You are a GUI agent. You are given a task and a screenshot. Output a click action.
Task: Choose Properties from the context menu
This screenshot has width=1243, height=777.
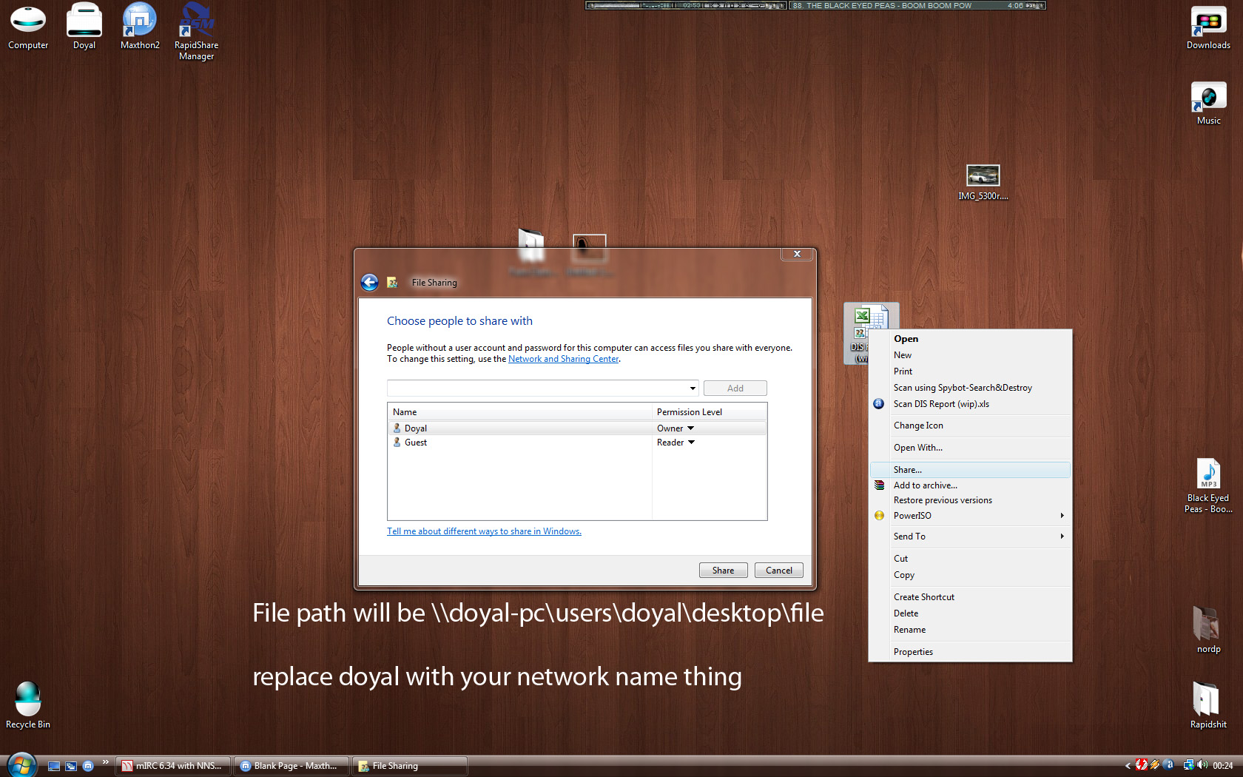(913, 652)
